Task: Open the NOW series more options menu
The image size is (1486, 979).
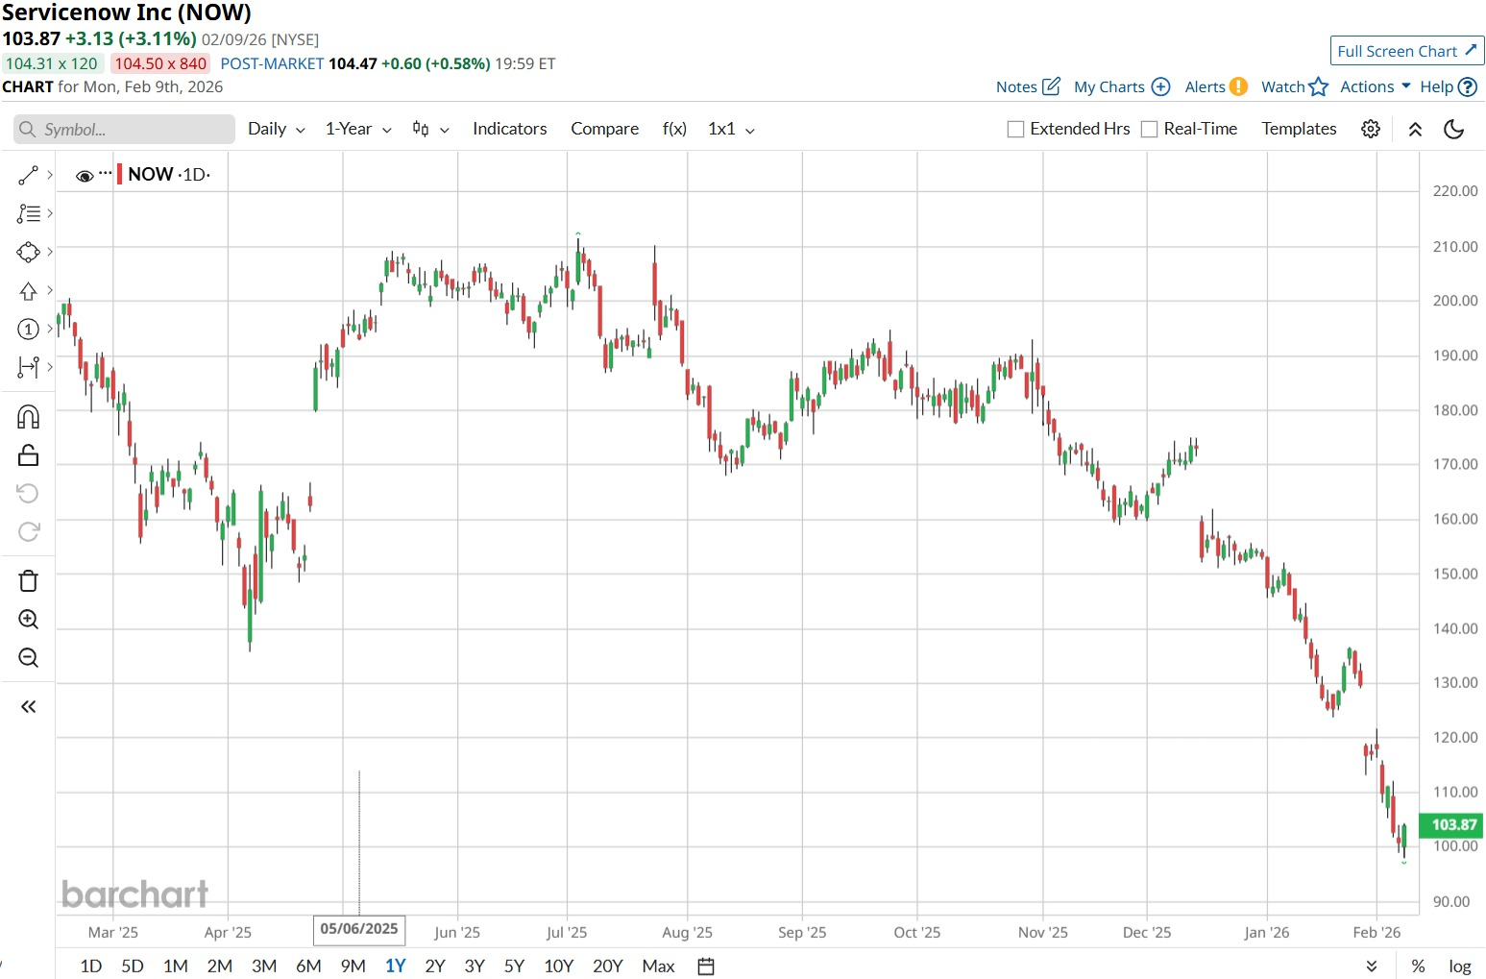Action: coord(106,174)
